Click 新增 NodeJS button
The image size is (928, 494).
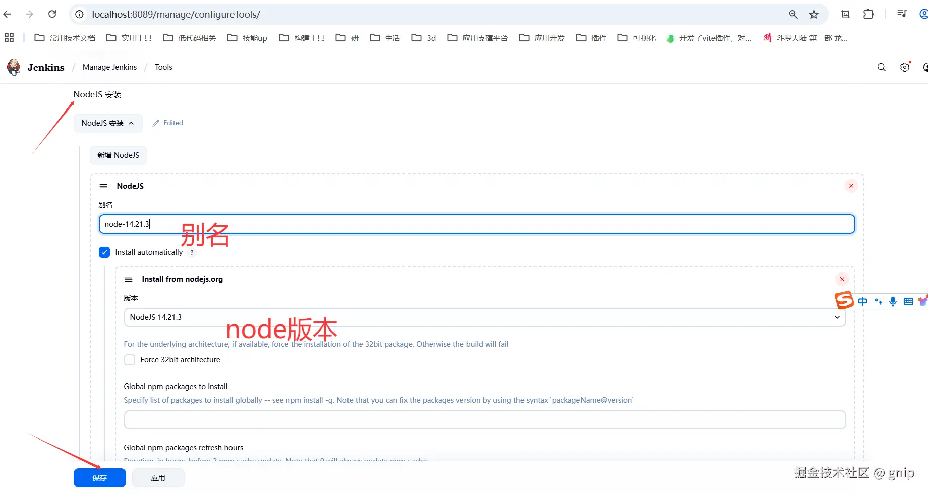point(119,155)
